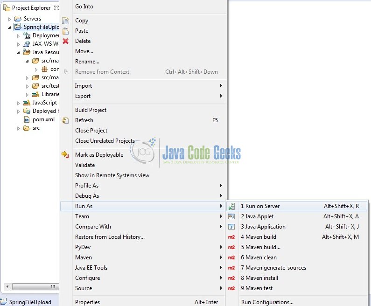The height and width of the screenshot is (306, 371).
Task: Expand the Libraries node
Action: point(27,95)
